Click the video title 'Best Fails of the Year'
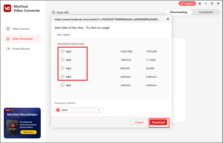 pos(69,28)
